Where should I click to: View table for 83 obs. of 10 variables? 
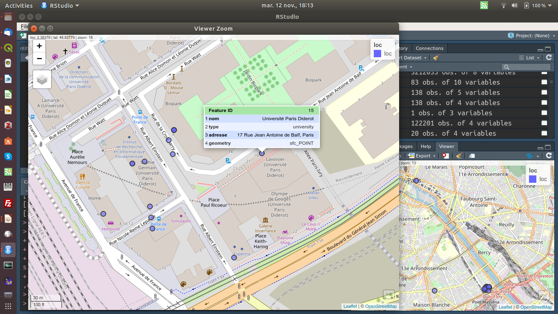point(544,82)
